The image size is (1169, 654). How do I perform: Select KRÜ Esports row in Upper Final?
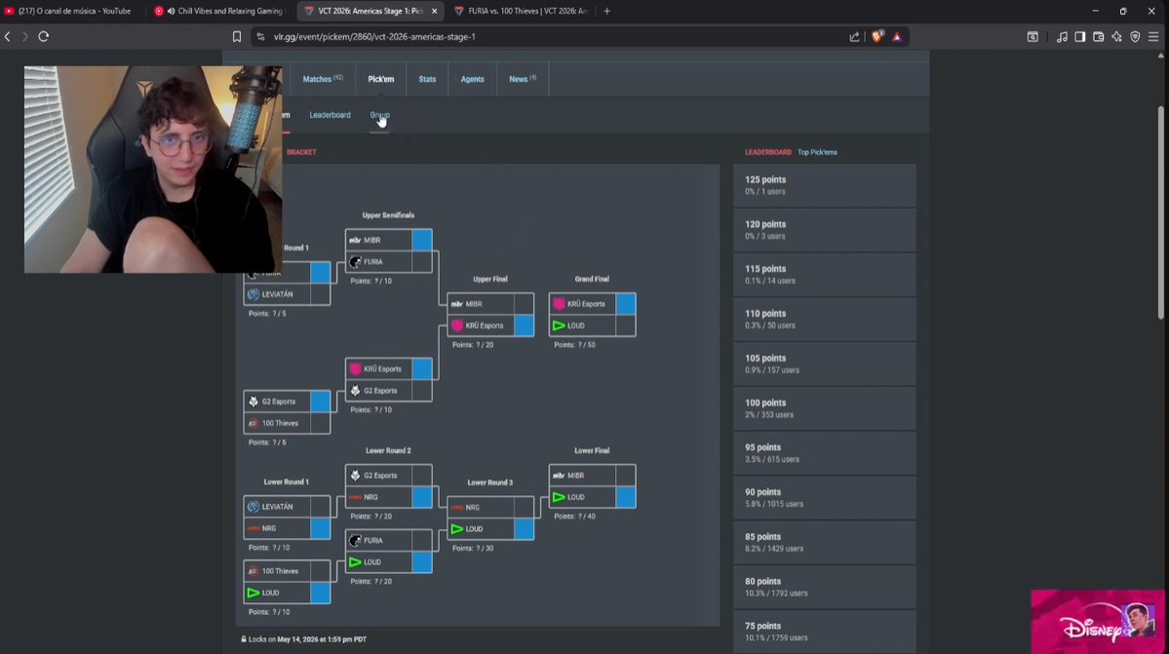coord(489,326)
